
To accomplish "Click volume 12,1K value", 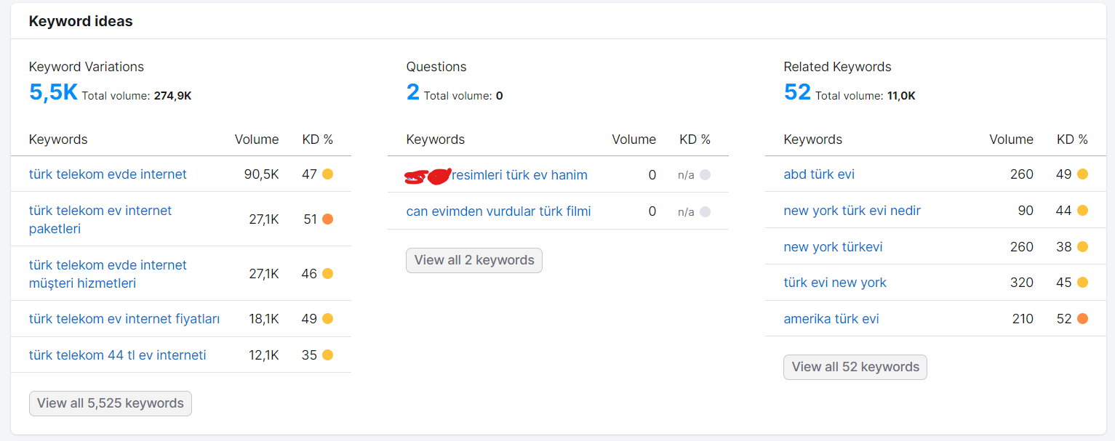I will pyautogui.click(x=264, y=355).
